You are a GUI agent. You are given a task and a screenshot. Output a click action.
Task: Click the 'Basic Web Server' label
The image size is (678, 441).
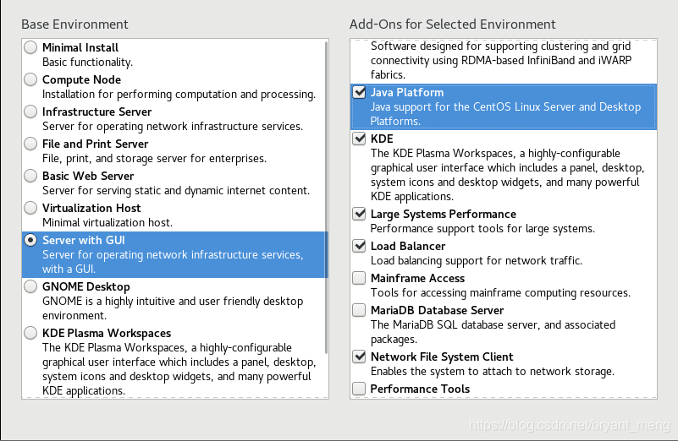88,176
